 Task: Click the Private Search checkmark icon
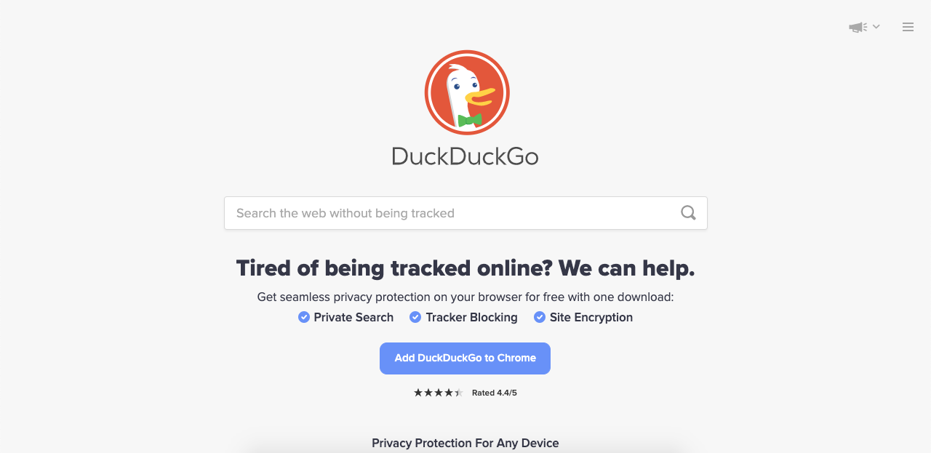pos(304,317)
